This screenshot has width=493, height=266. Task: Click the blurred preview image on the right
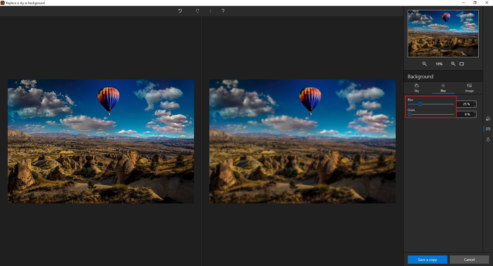click(302, 141)
